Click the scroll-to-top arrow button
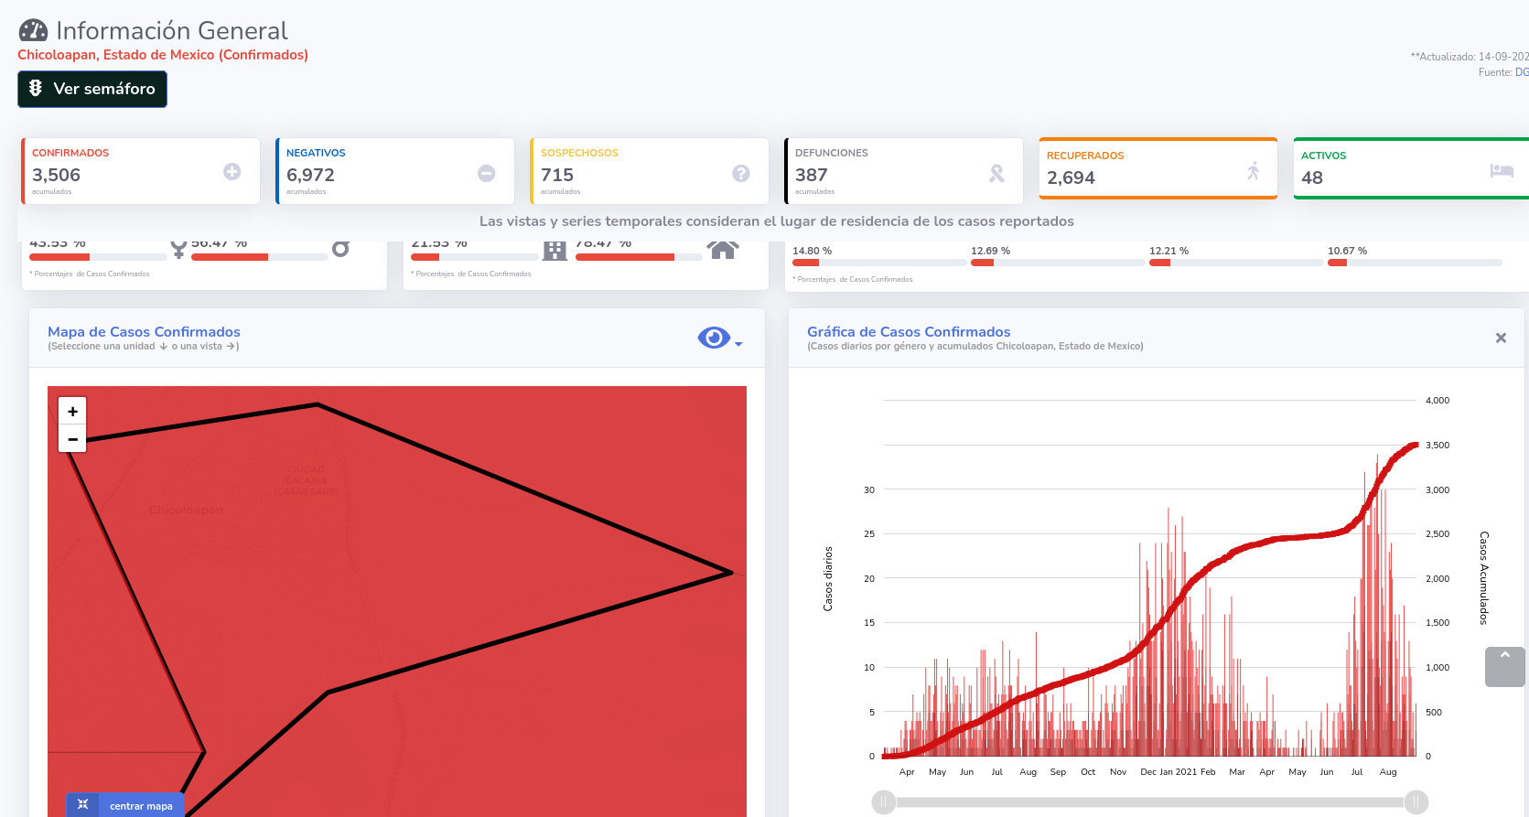This screenshot has width=1529, height=817. pyautogui.click(x=1505, y=667)
